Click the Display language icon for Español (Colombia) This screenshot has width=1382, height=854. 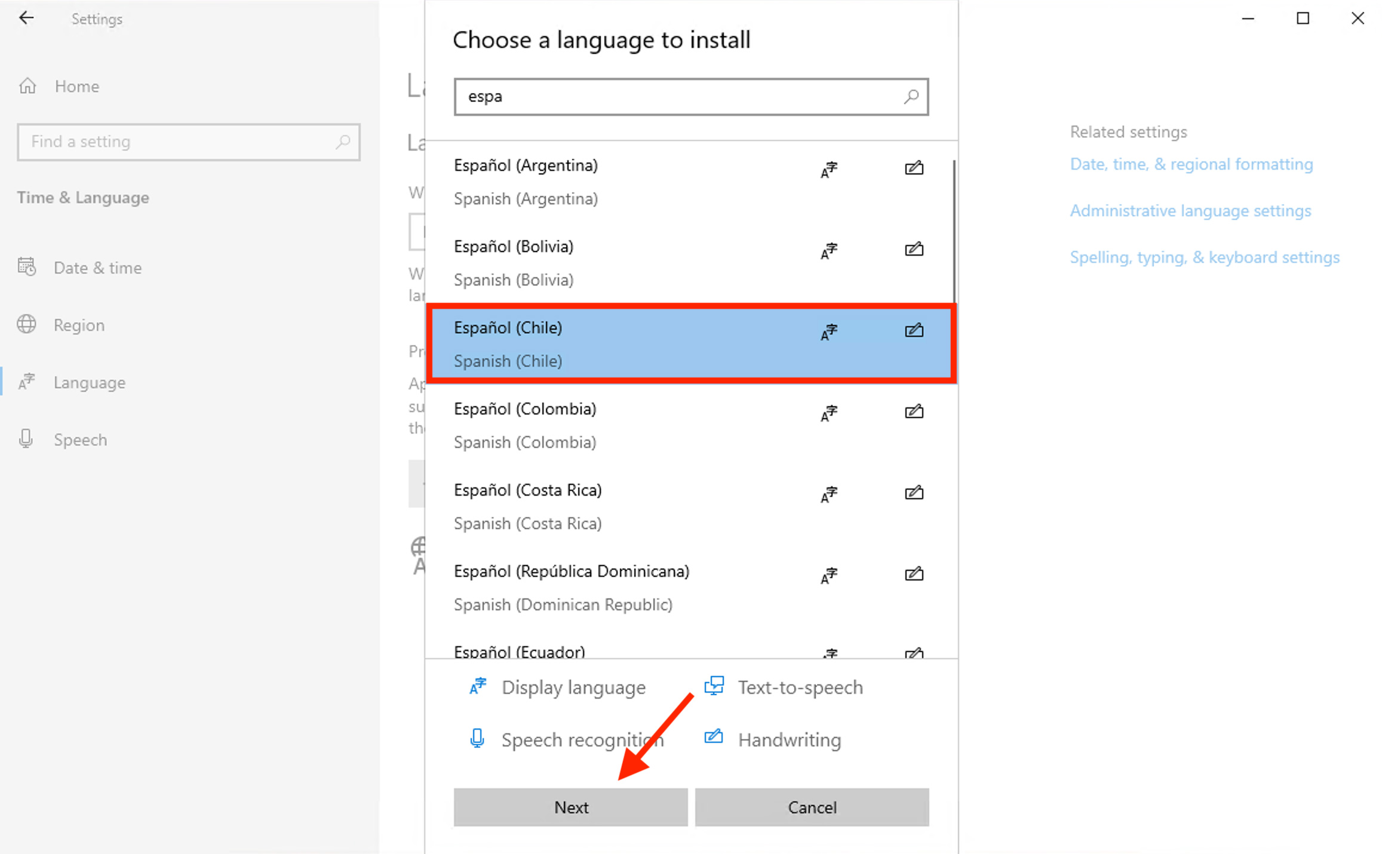[828, 413]
